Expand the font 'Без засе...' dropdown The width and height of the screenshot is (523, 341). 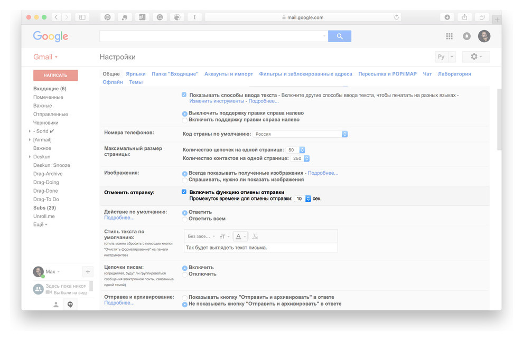201,236
